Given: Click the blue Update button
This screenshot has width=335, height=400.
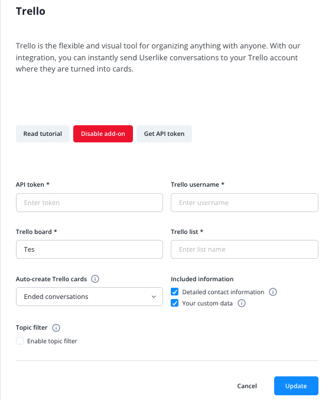Looking at the screenshot, I should (296, 386).
